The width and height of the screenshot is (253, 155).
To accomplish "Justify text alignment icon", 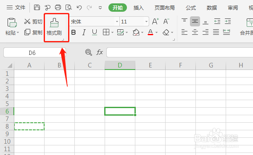I will (x=216, y=32).
